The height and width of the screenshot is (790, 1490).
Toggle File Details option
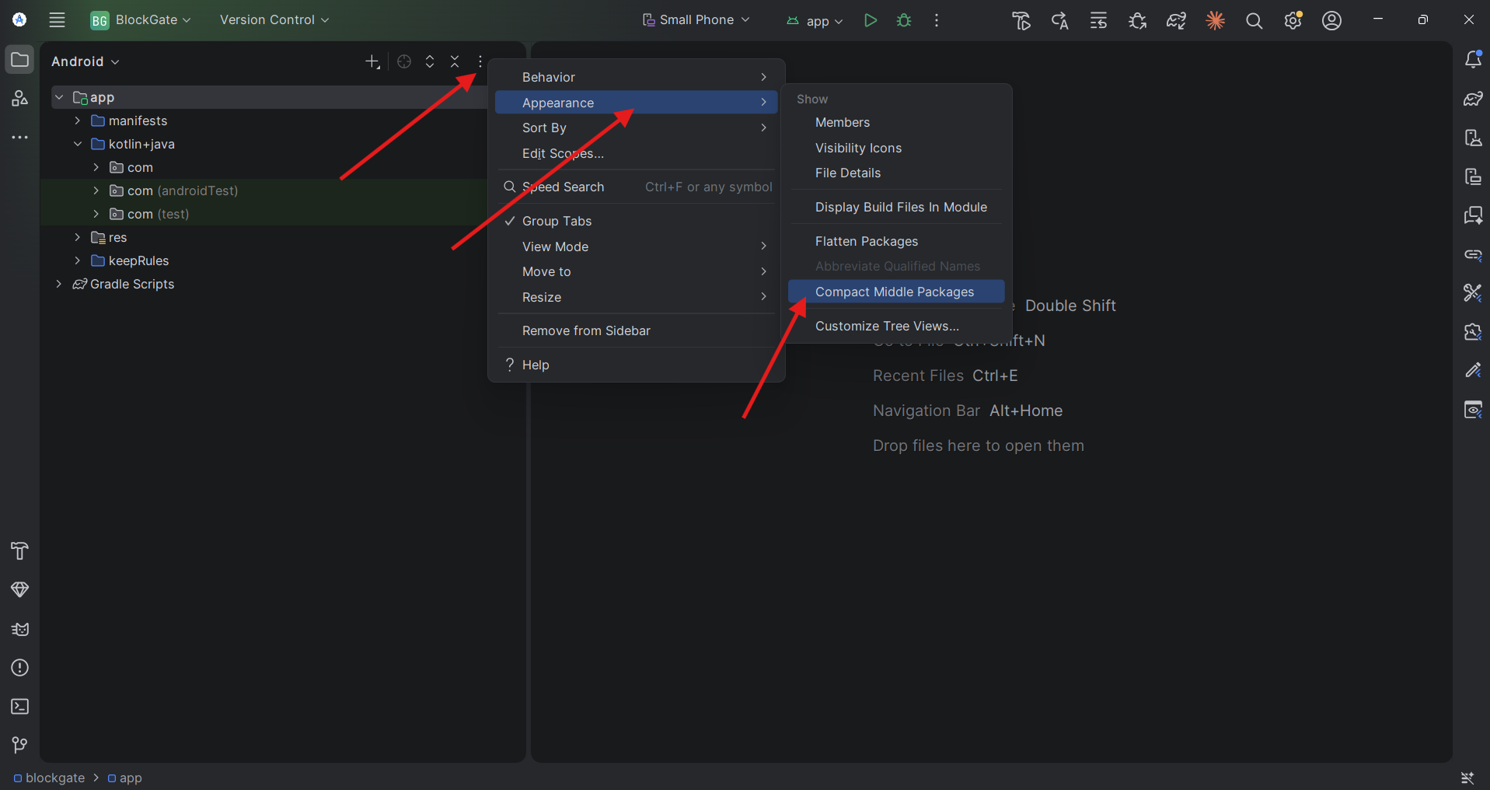tap(896, 173)
